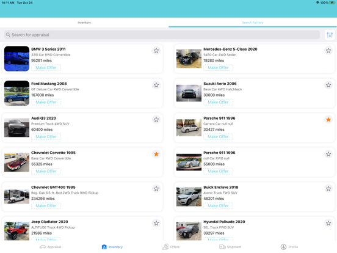Image resolution: width=337 pixels, height=253 pixels.
Task: Select the title 'Hyundai Palisade 2020'
Action: click(224, 222)
